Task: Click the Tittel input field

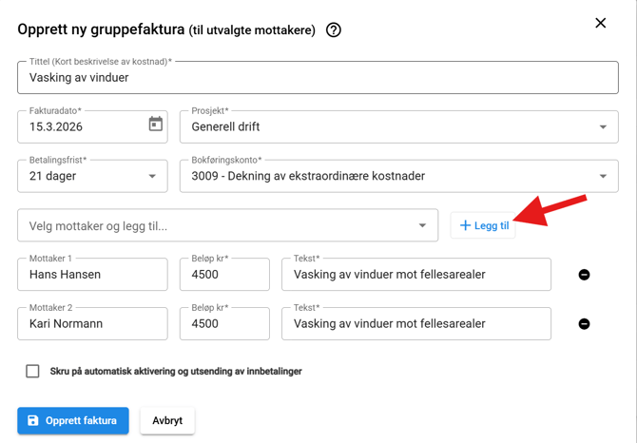Action: pyautogui.click(x=318, y=78)
